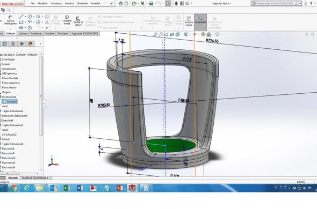This screenshot has width=317, height=209.
Task: Select the Line sketch tool
Action: [21, 17]
